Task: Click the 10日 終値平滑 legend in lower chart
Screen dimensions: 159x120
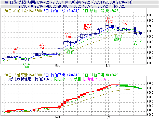Action: [x=100, y=75]
